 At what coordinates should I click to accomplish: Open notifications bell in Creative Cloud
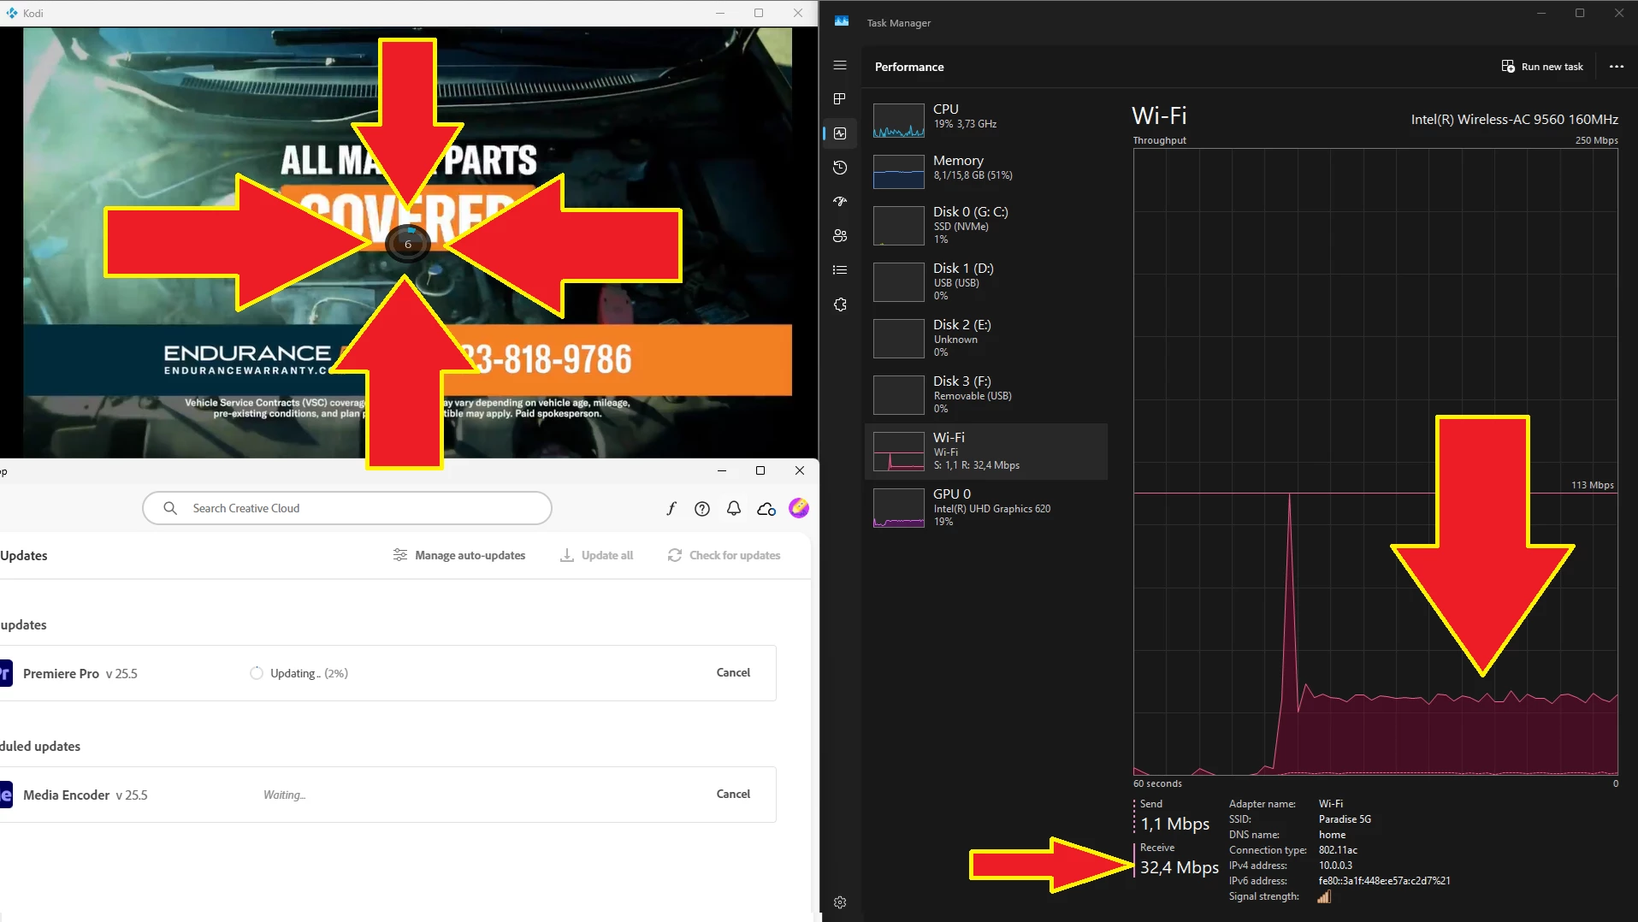(734, 509)
